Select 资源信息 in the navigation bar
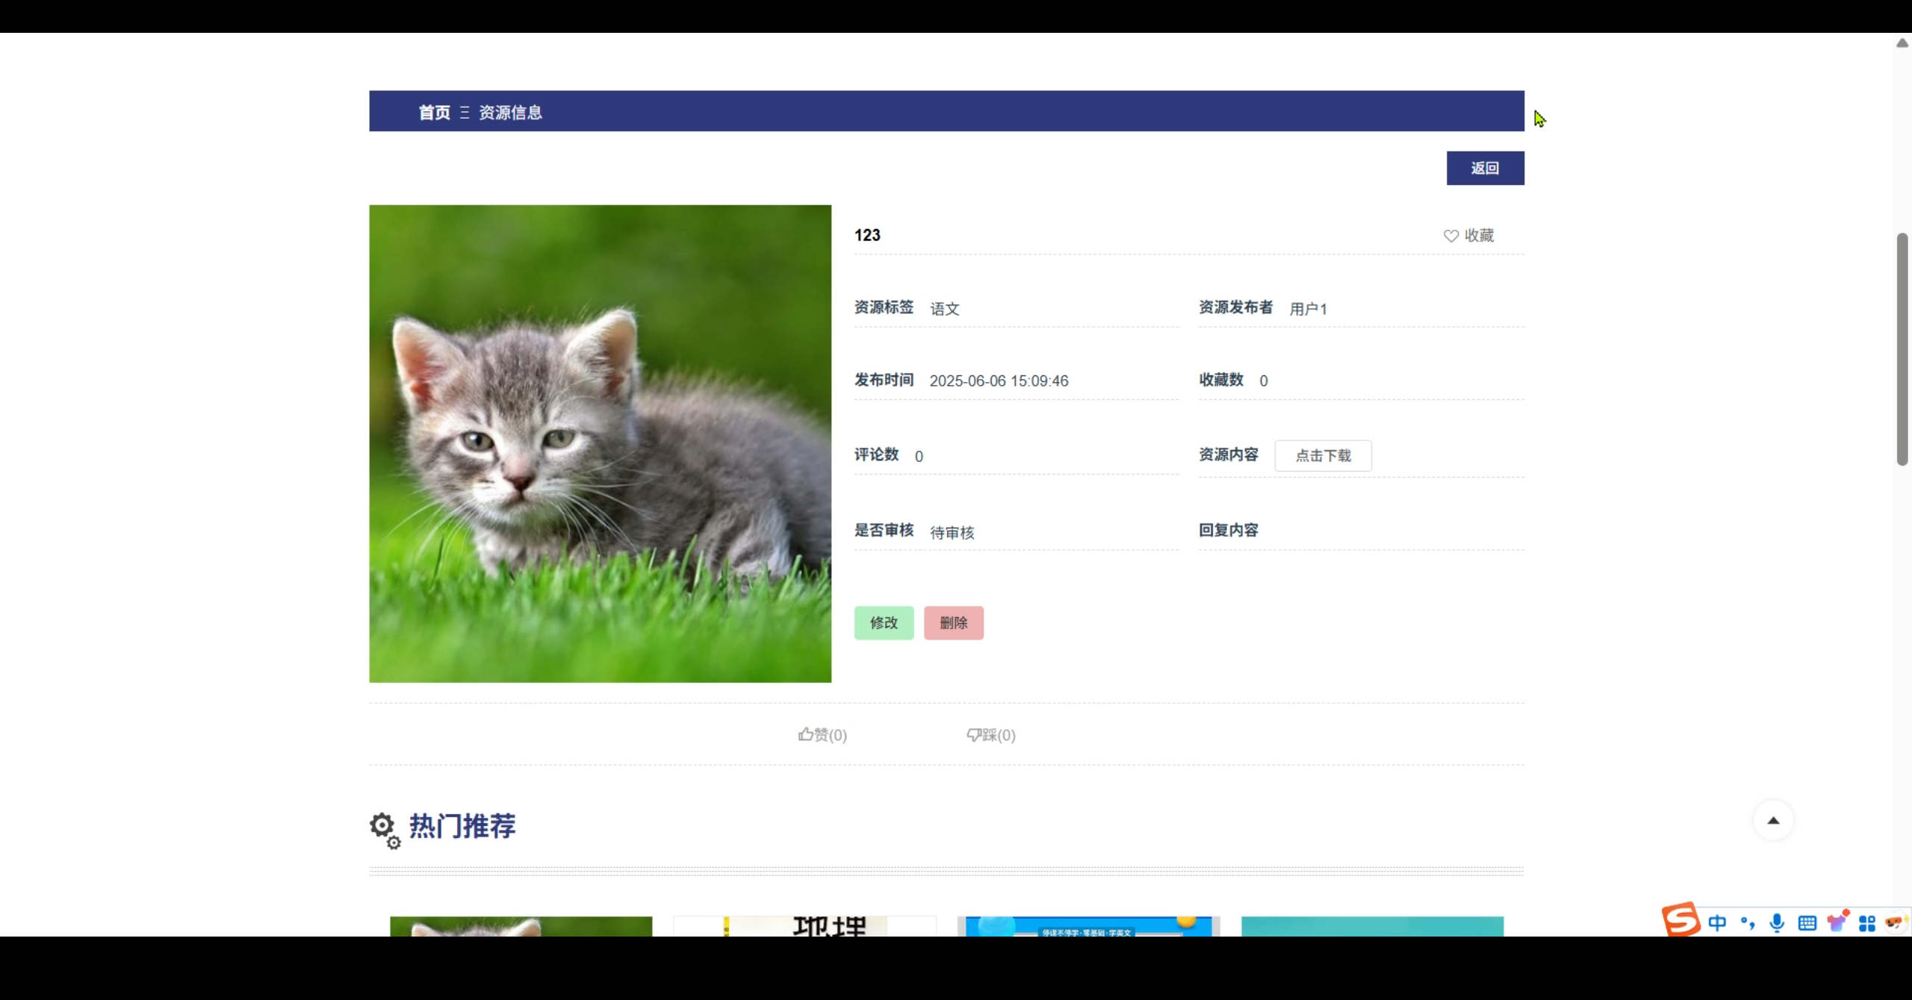 point(509,112)
